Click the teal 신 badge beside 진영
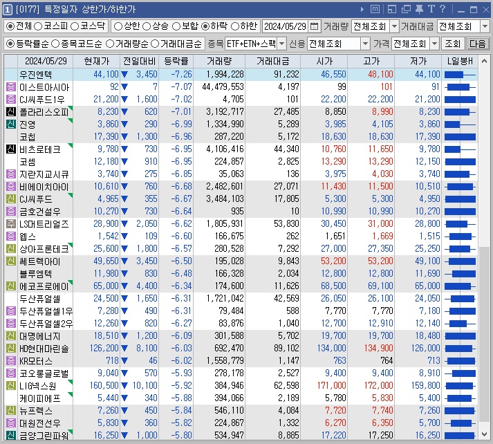The width and height of the screenshot is (493, 444). [10, 124]
